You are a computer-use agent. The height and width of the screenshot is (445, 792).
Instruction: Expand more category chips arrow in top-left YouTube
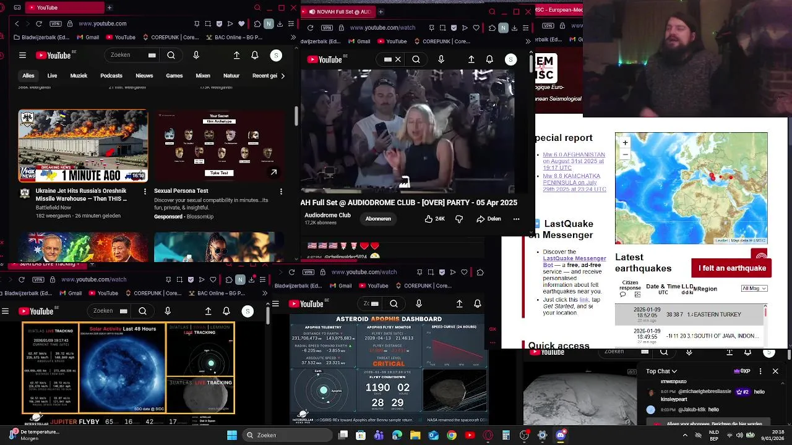coord(283,75)
